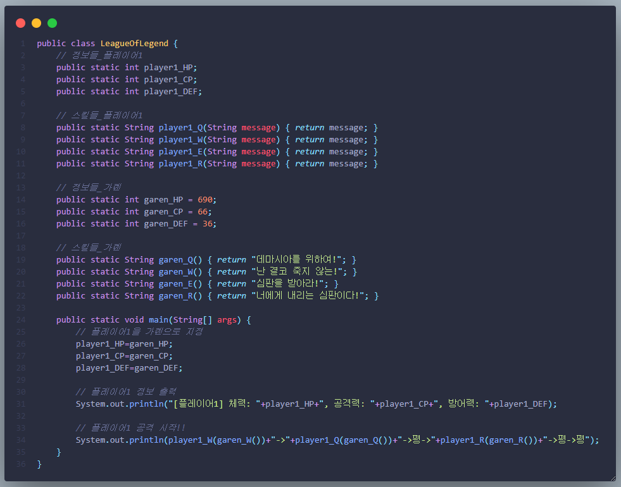
Task: Click the yellow minimize dot
Action: click(x=37, y=23)
